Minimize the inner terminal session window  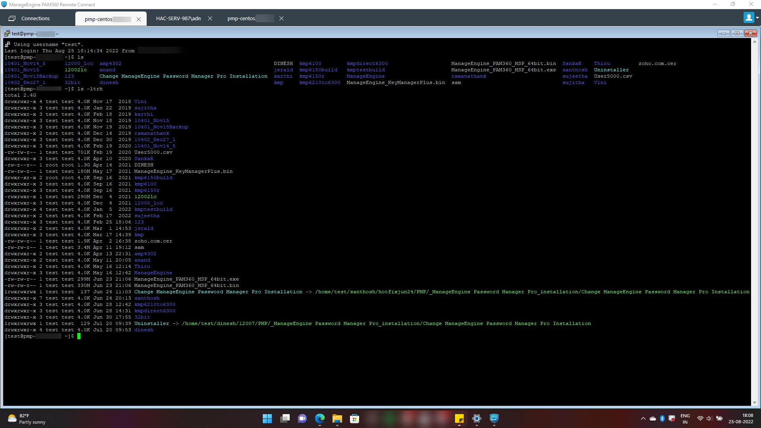[x=723, y=33]
